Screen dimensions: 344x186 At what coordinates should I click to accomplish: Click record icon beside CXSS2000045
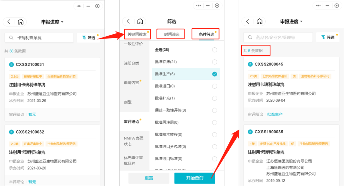(x=250, y=64)
